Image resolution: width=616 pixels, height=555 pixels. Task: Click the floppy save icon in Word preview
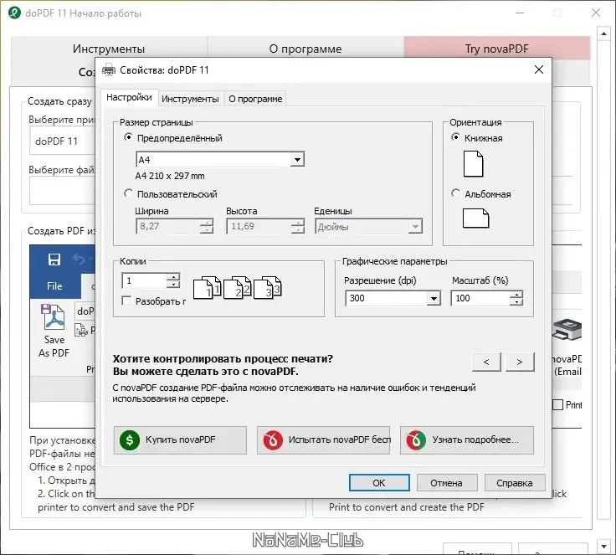coord(54,260)
